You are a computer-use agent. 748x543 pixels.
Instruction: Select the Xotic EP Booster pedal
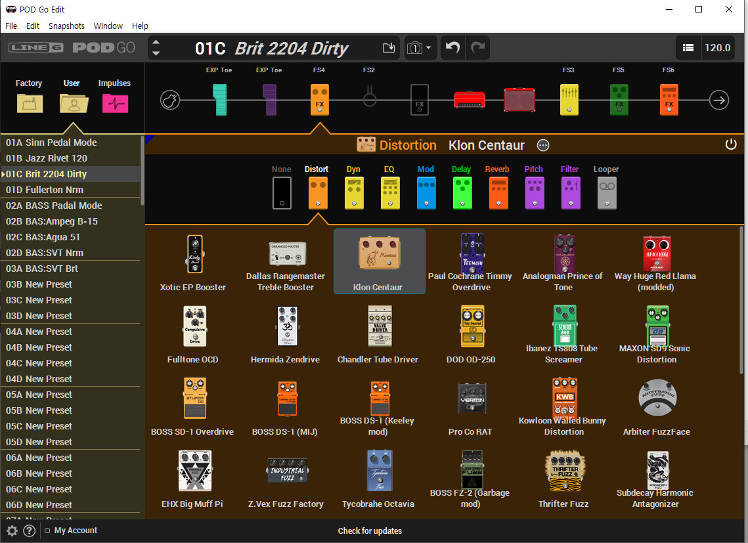(192, 261)
